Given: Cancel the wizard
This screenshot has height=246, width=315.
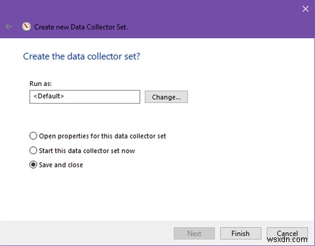Looking at the screenshot, I should click(287, 234).
